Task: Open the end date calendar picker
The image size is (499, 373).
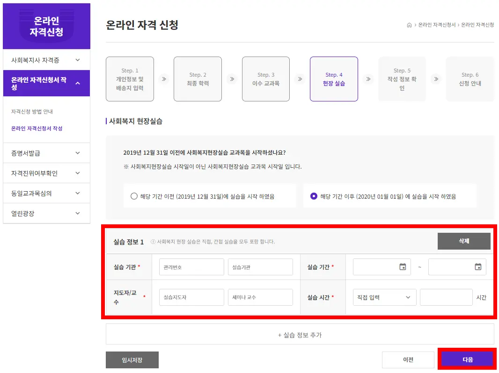Action: click(x=478, y=267)
